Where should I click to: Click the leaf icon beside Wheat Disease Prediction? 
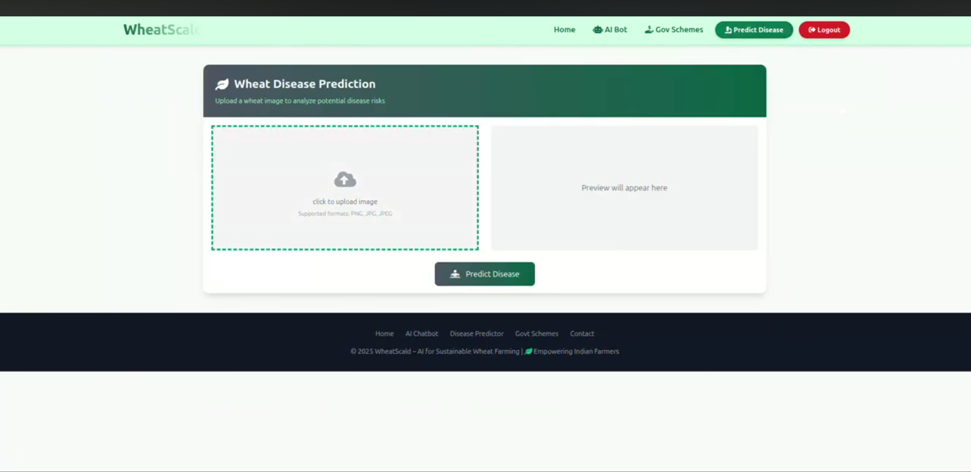(222, 84)
